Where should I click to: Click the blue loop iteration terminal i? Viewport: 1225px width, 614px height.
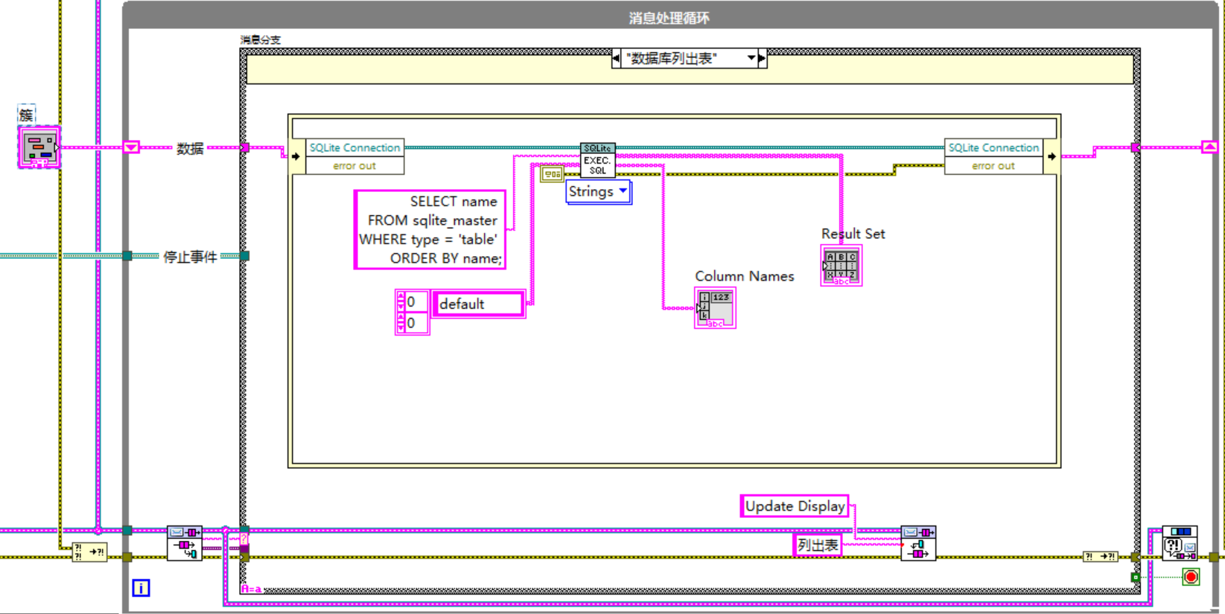pos(141,588)
